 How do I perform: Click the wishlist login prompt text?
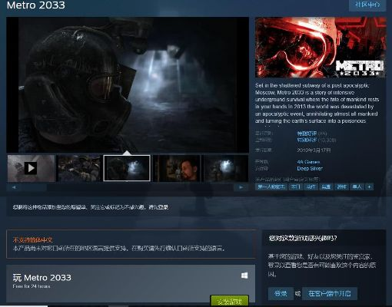point(91,207)
